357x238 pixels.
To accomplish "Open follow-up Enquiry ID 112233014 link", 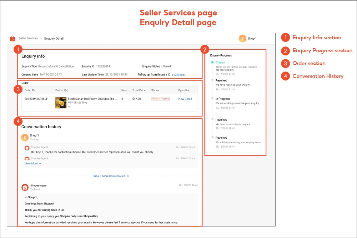I will pyautogui.click(x=179, y=75).
